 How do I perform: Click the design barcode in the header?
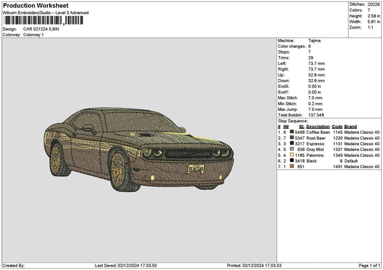(x=43, y=20)
